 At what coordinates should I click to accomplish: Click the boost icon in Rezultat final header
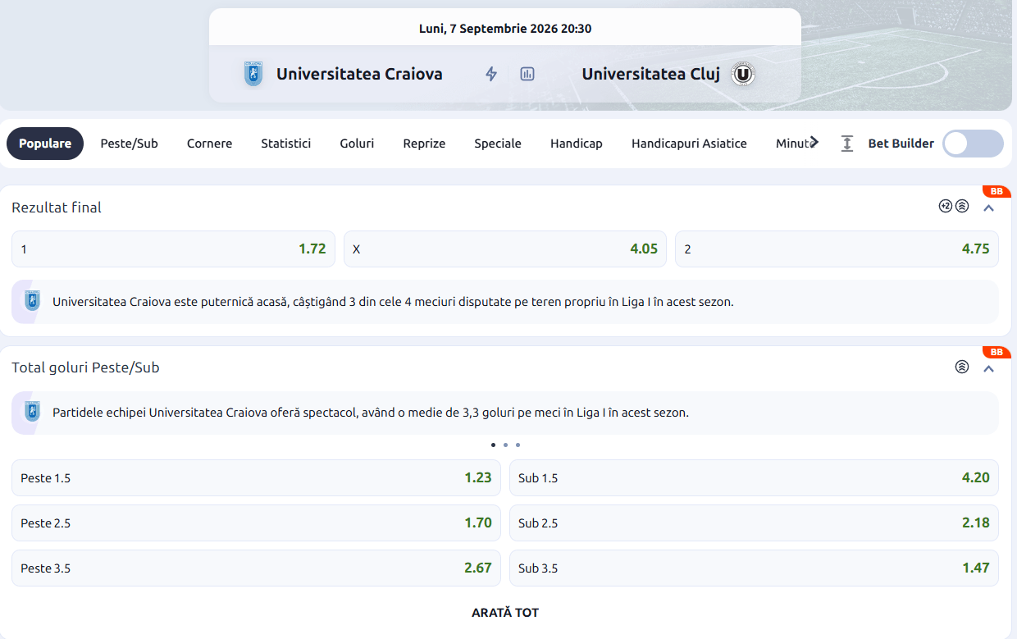962,206
